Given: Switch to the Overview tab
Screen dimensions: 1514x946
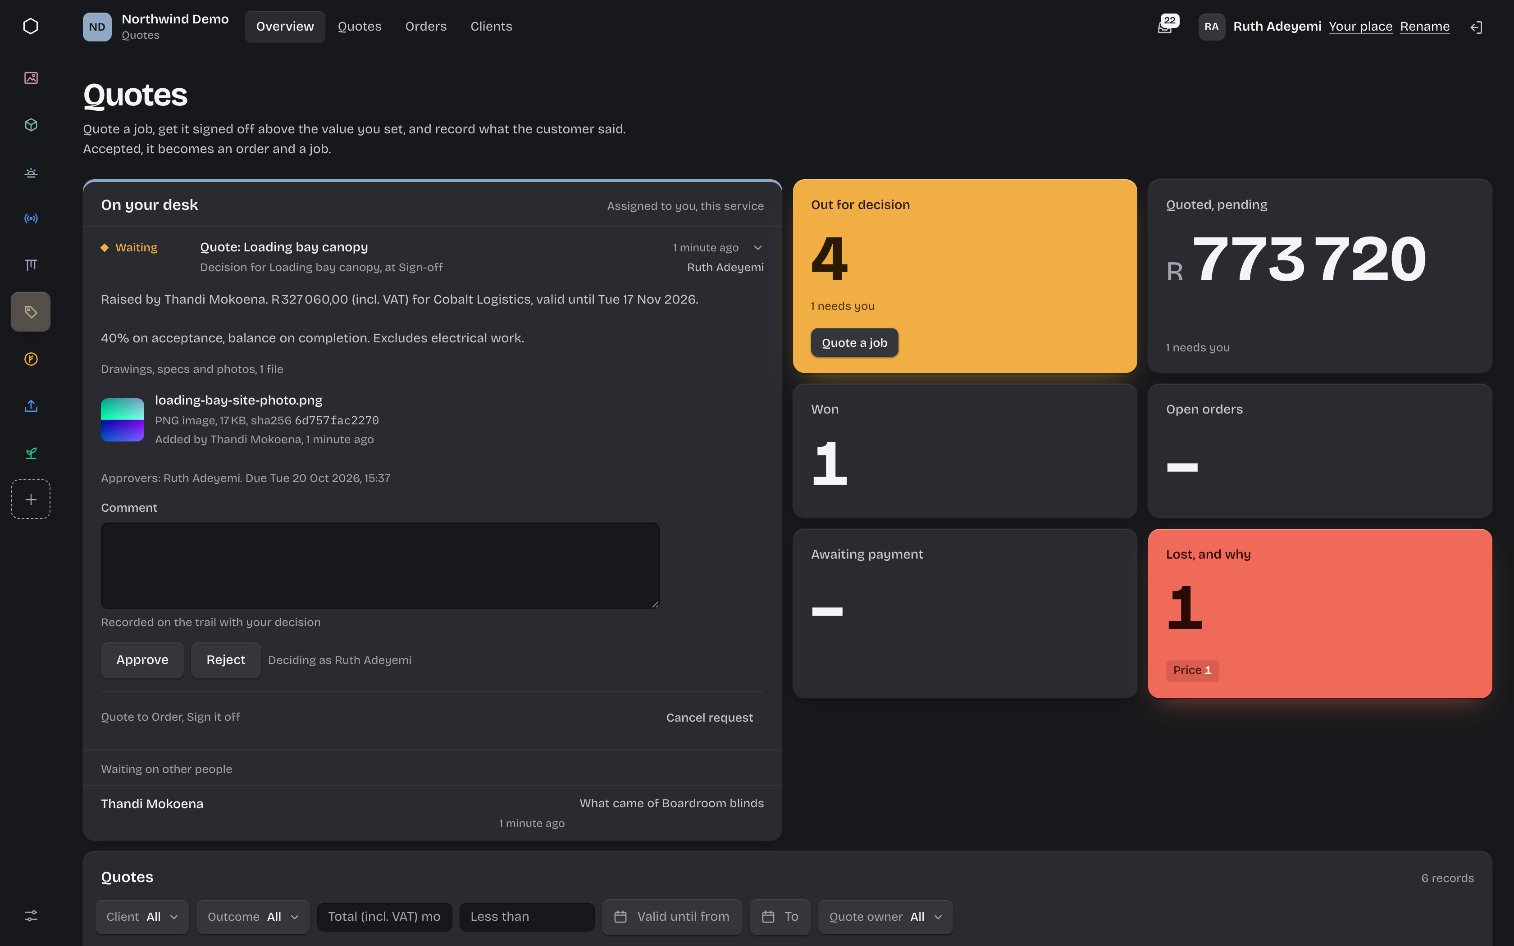Looking at the screenshot, I should click(285, 26).
